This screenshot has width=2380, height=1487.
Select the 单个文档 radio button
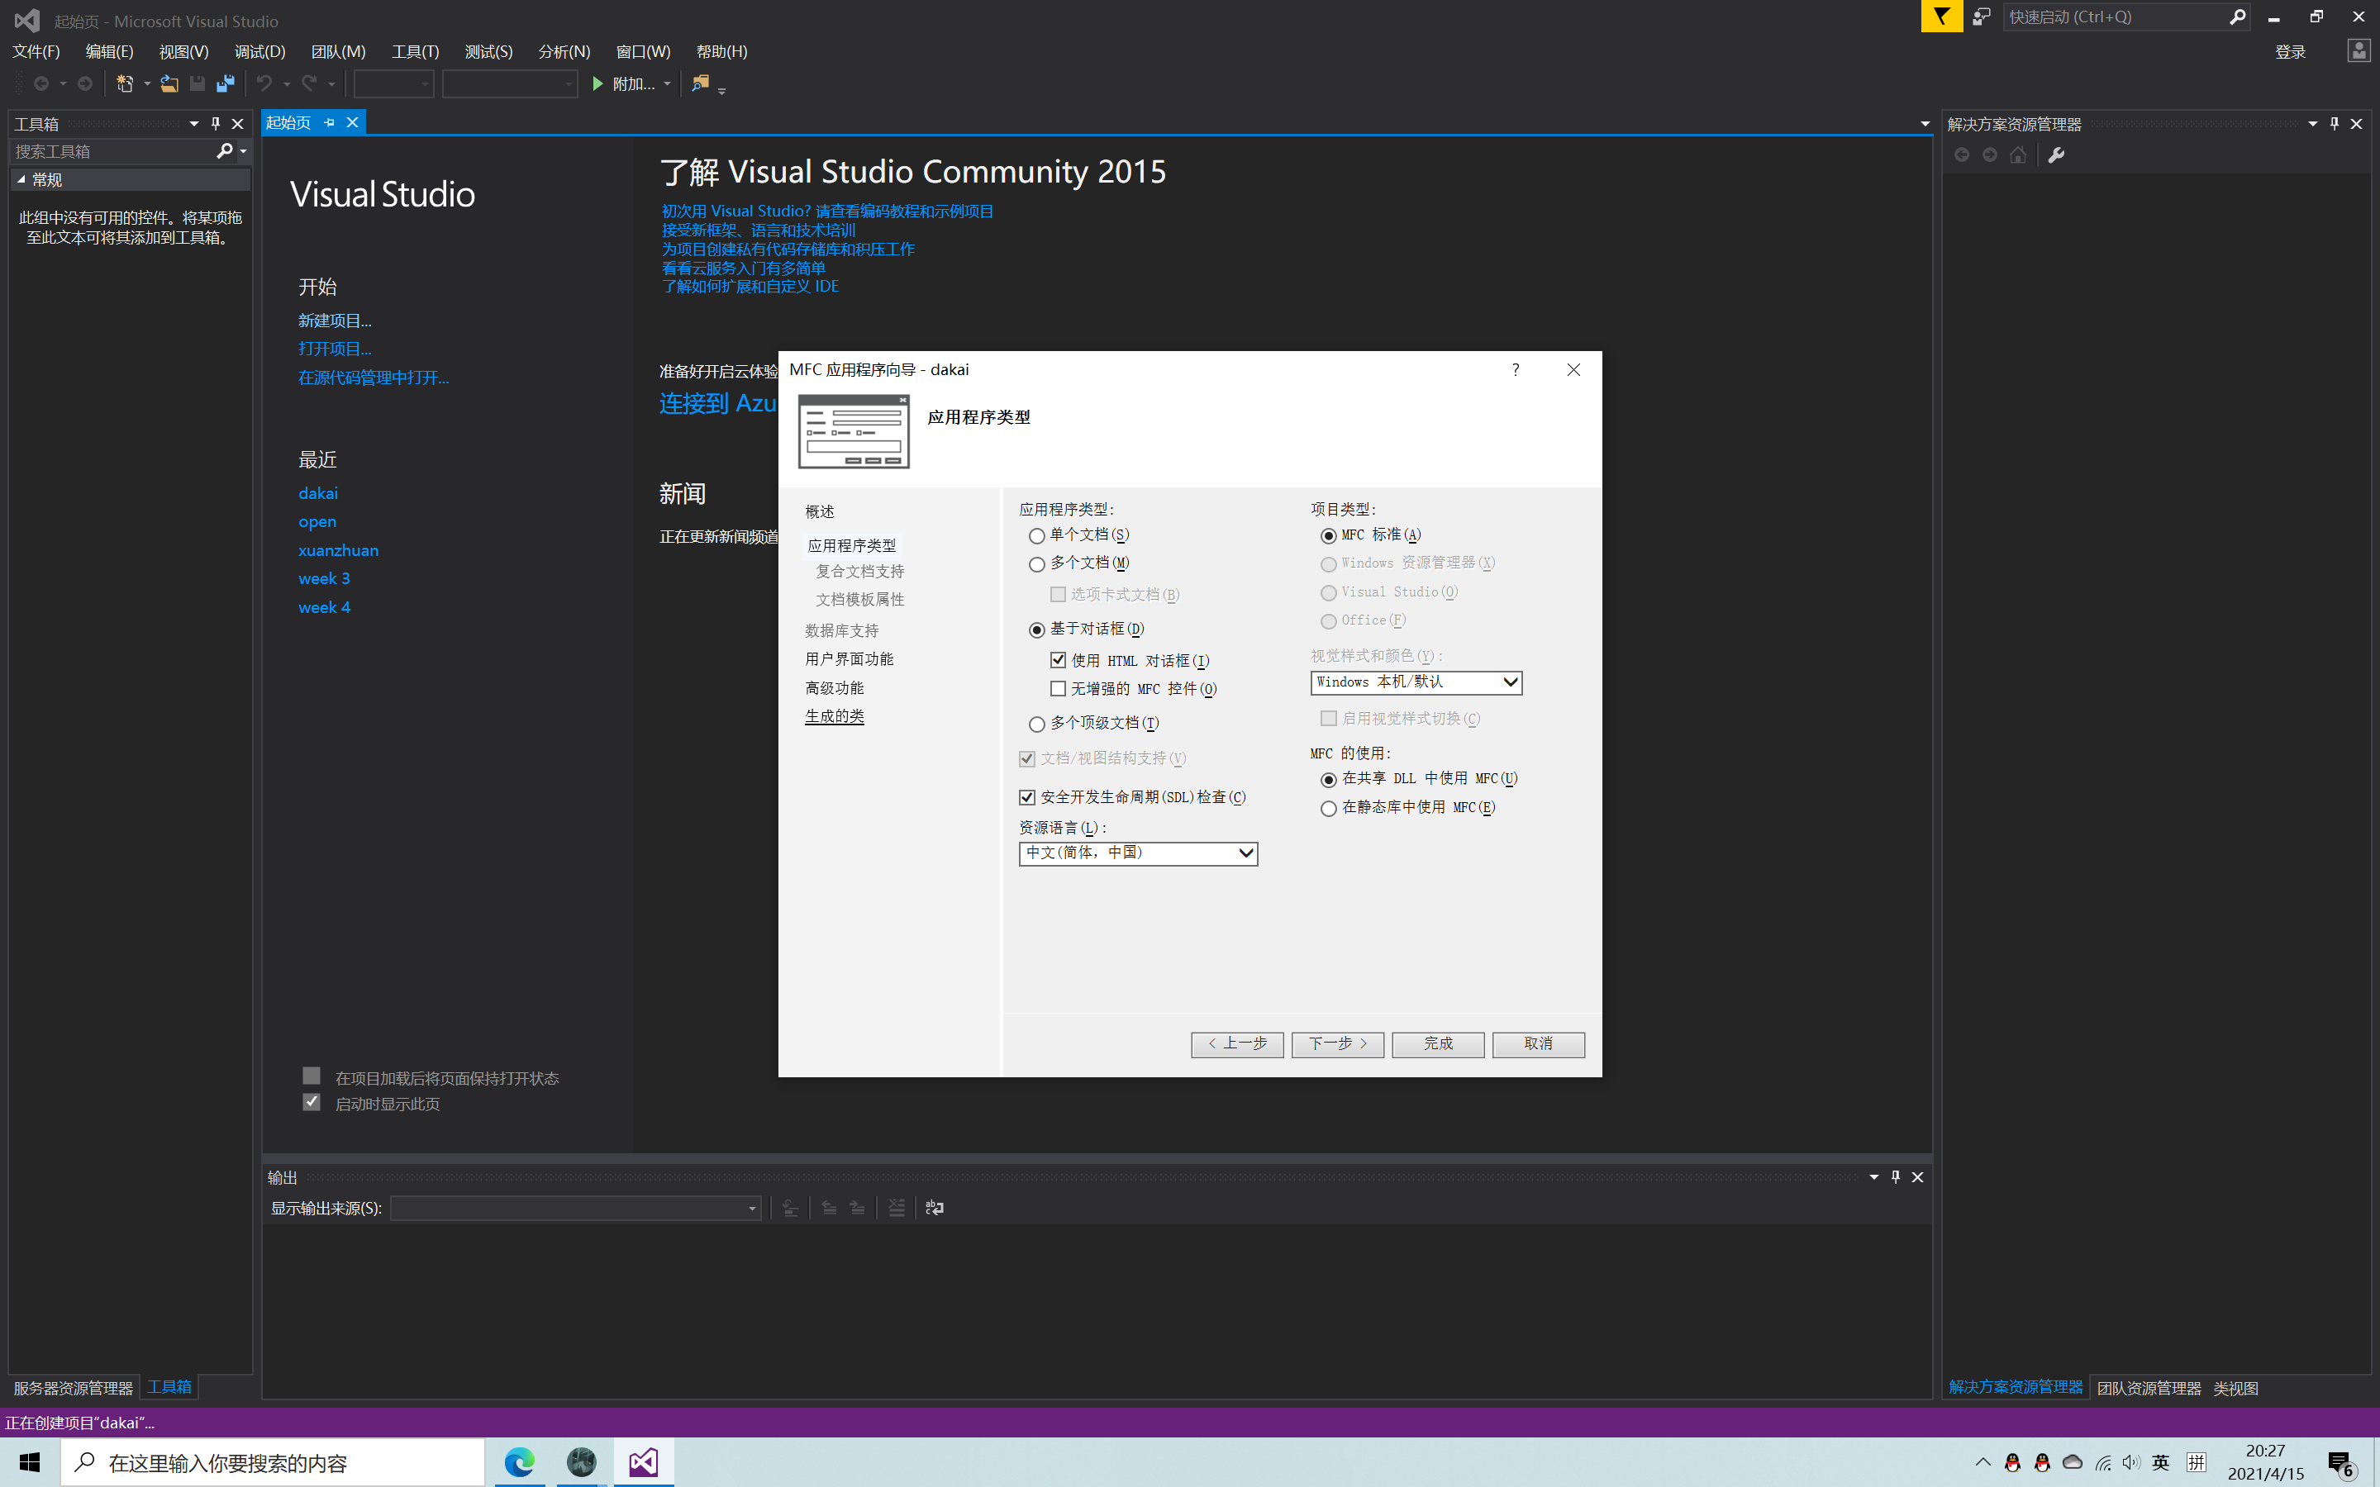point(1036,536)
